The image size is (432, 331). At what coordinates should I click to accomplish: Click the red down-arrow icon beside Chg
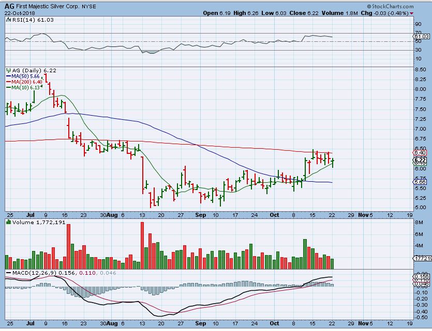click(412, 13)
